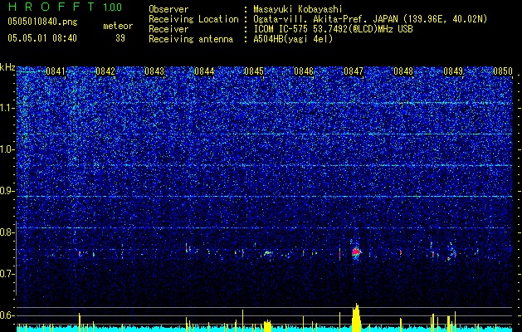Image resolution: width=522 pixels, height=332 pixels.
Task: Click the 0845 time marker
Action: coord(254,71)
